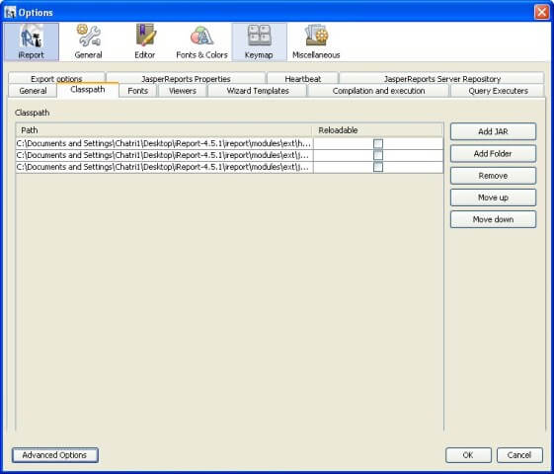Image resolution: width=554 pixels, height=474 pixels.
Task: Dismiss dialog with Cancel button
Action: [x=519, y=455]
